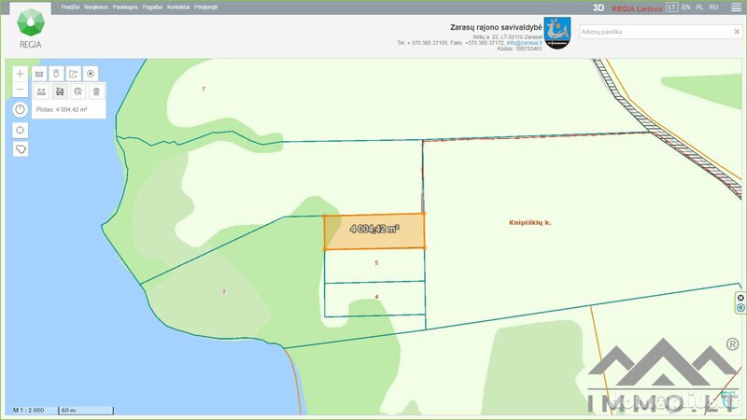Open the Pradžia menu item
Image resolution: width=747 pixels, height=420 pixels.
click(70, 7)
